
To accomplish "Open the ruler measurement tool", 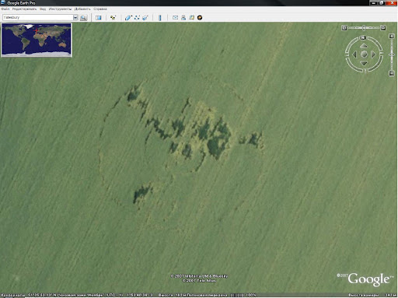I will coord(160,18).
